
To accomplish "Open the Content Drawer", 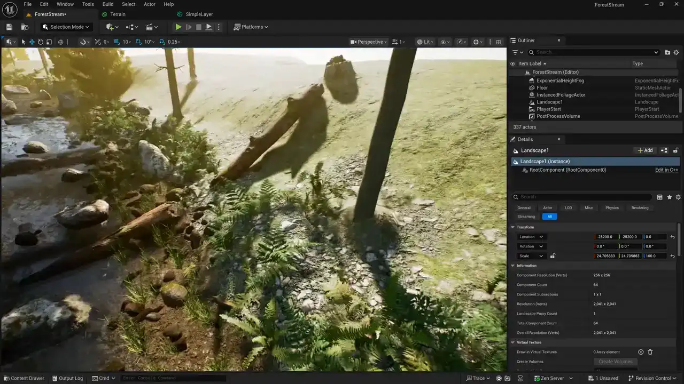I will [24, 378].
